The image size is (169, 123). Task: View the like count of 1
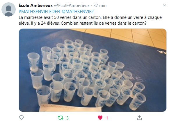(107, 118)
